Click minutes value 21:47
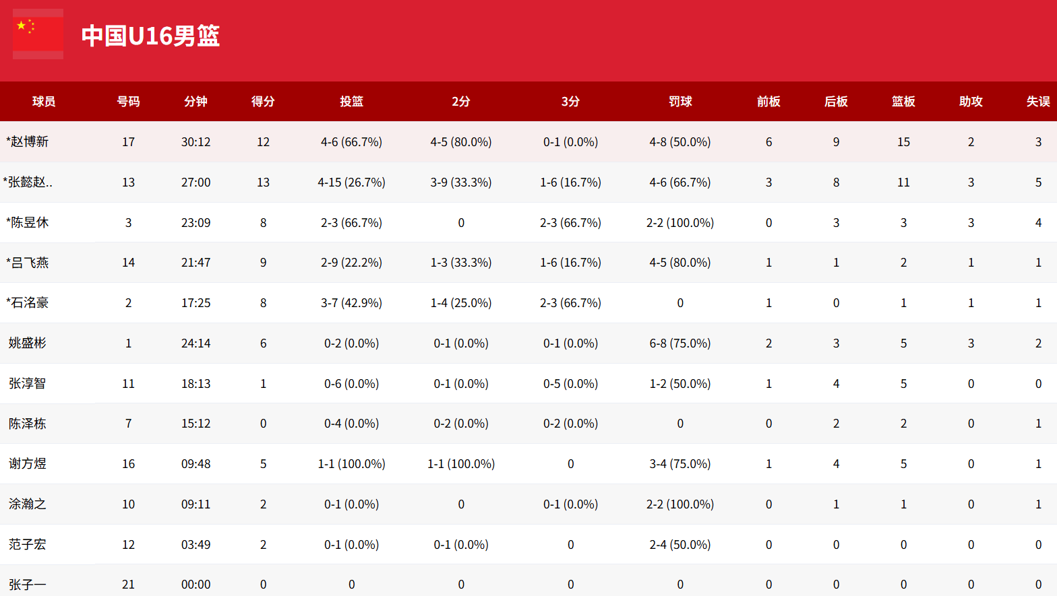The width and height of the screenshot is (1057, 596). pyautogui.click(x=195, y=263)
